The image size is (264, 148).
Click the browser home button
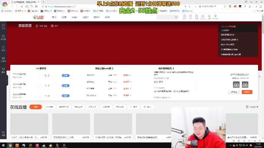(27, 7)
